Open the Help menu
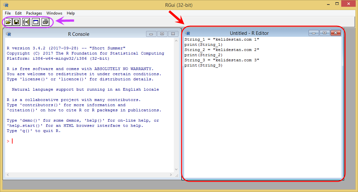Image resolution: width=358 pixels, height=192 pixels. pyautogui.click(x=71, y=13)
